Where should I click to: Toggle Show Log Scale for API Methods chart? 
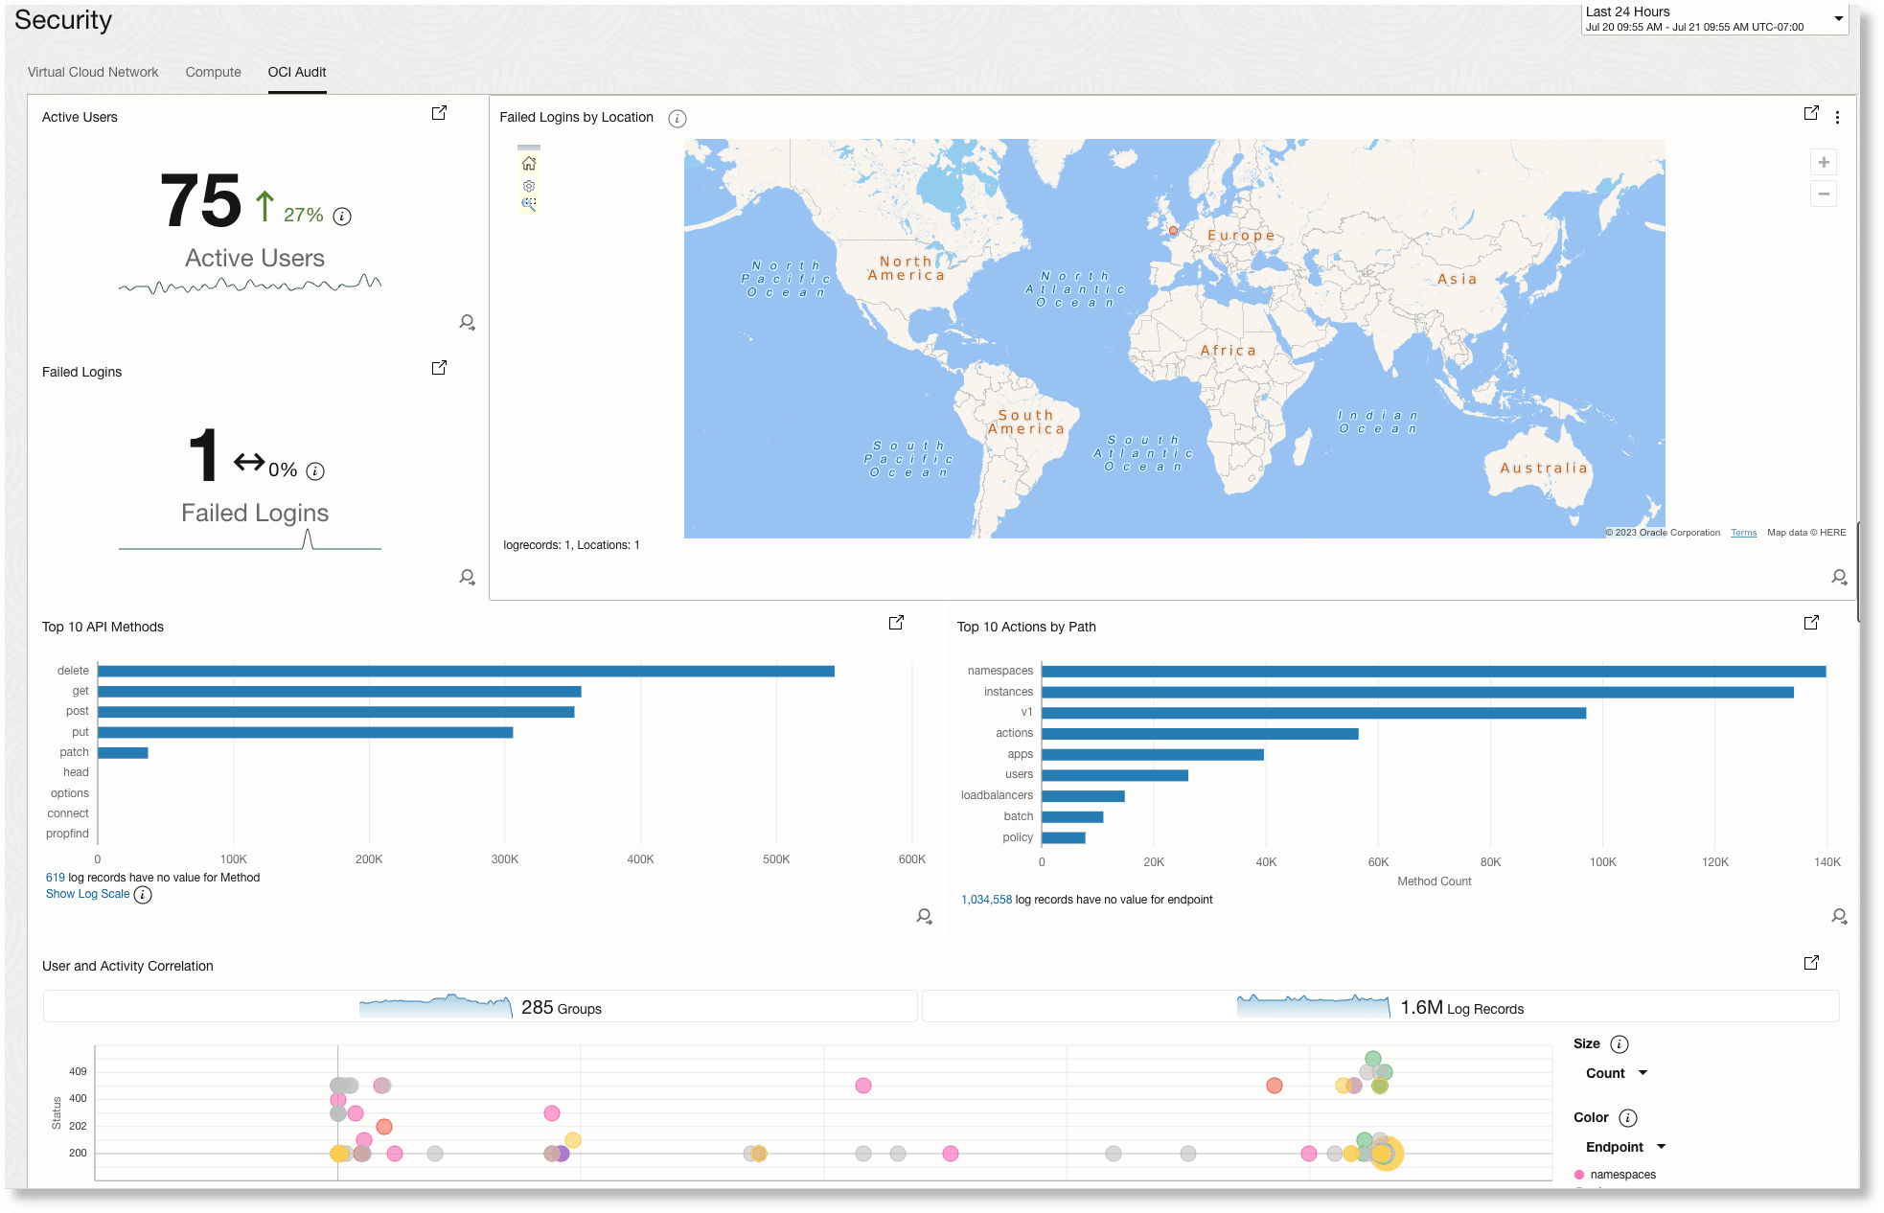(x=86, y=893)
